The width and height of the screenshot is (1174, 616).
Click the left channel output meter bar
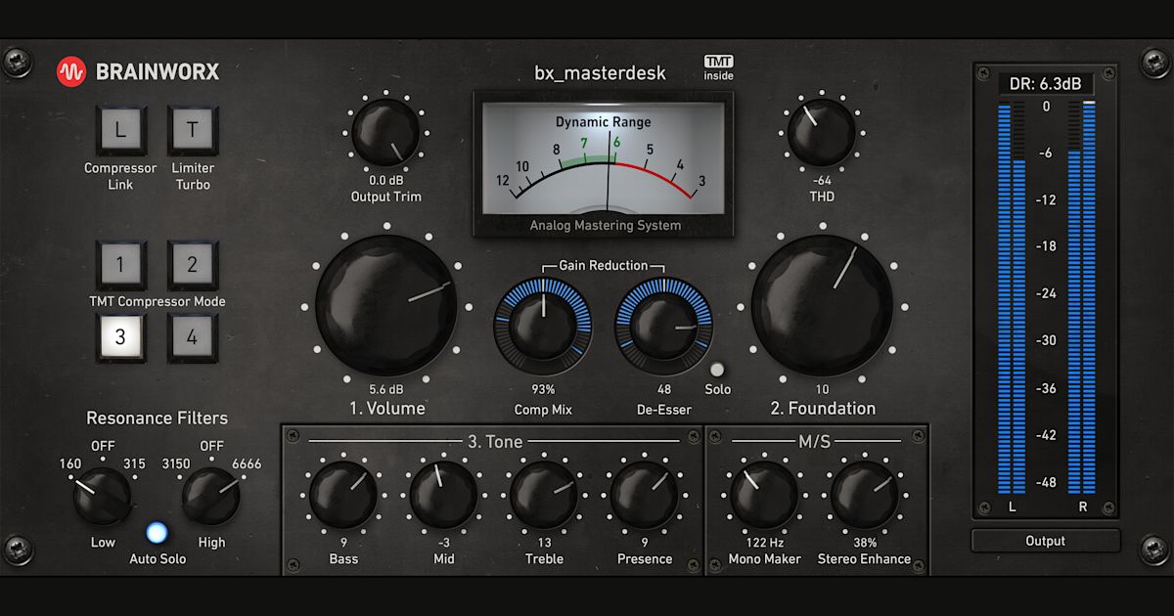click(1011, 297)
